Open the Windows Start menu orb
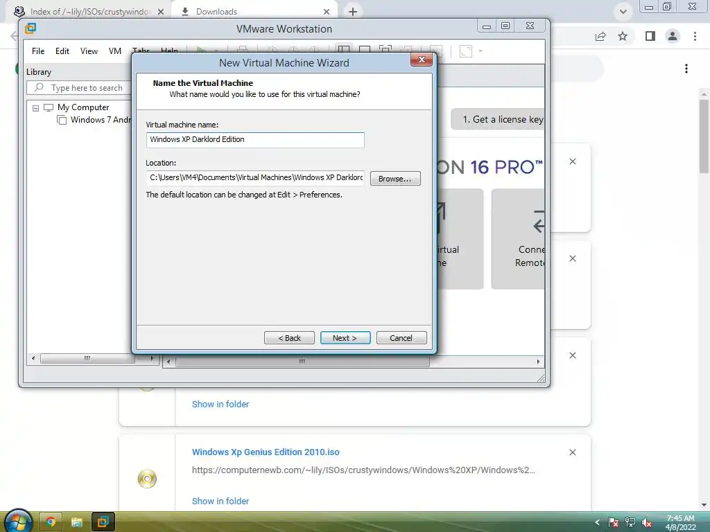 pyautogui.click(x=18, y=521)
